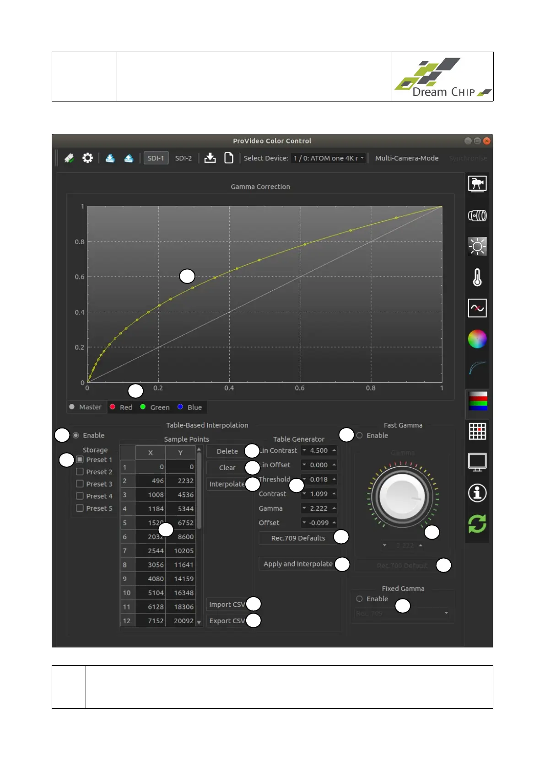Select the Red channel tab
Screen dimensions: 545x770
(122, 407)
